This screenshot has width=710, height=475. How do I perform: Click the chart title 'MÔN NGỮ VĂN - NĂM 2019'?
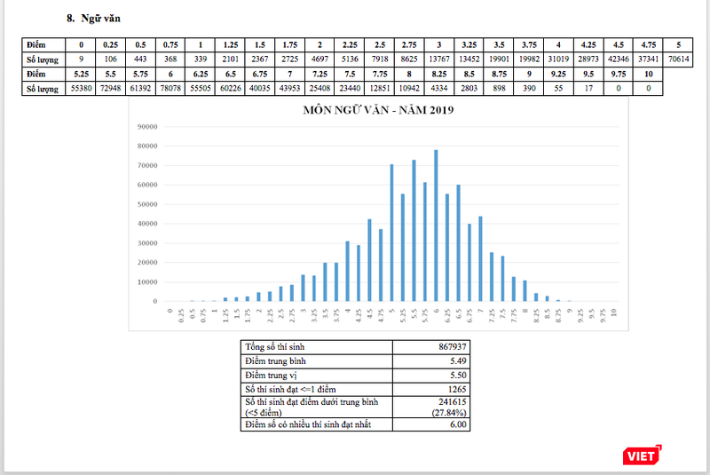(x=379, y=114)
